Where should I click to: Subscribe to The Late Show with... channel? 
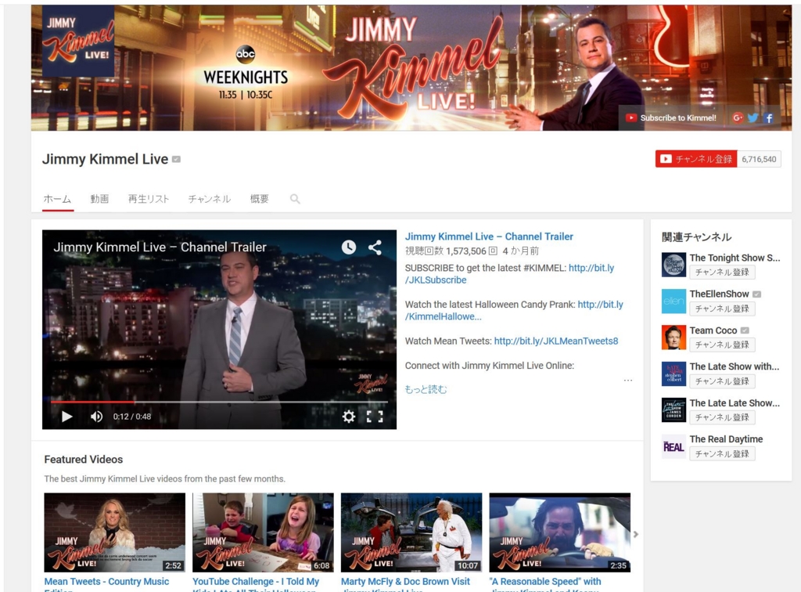point(722,381)
